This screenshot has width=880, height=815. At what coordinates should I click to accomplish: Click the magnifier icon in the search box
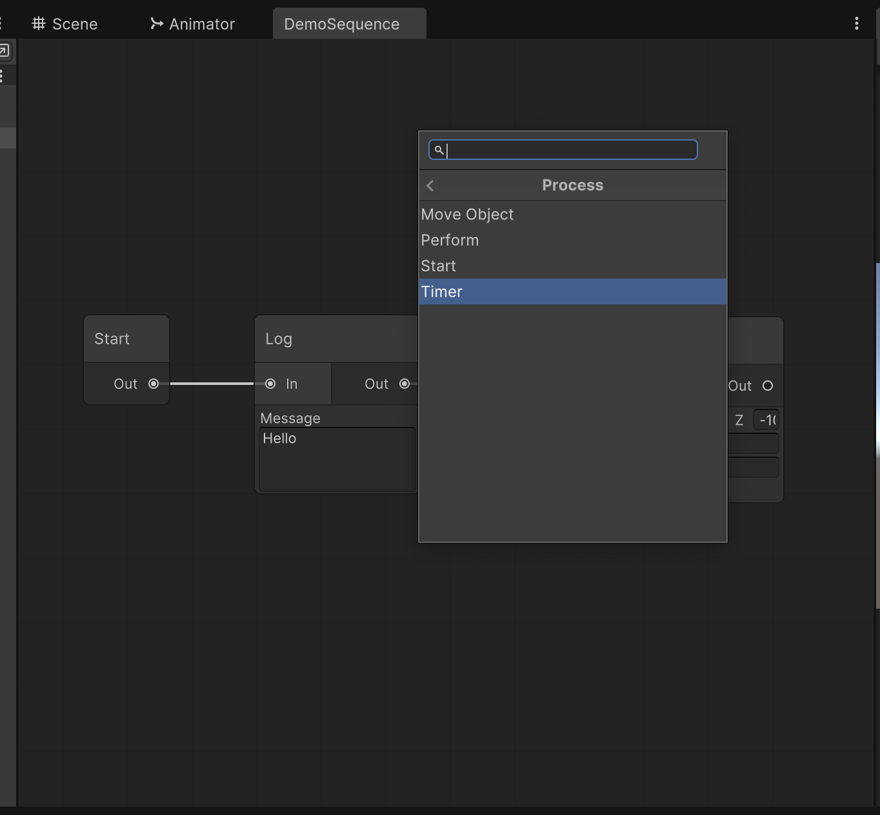438,150
